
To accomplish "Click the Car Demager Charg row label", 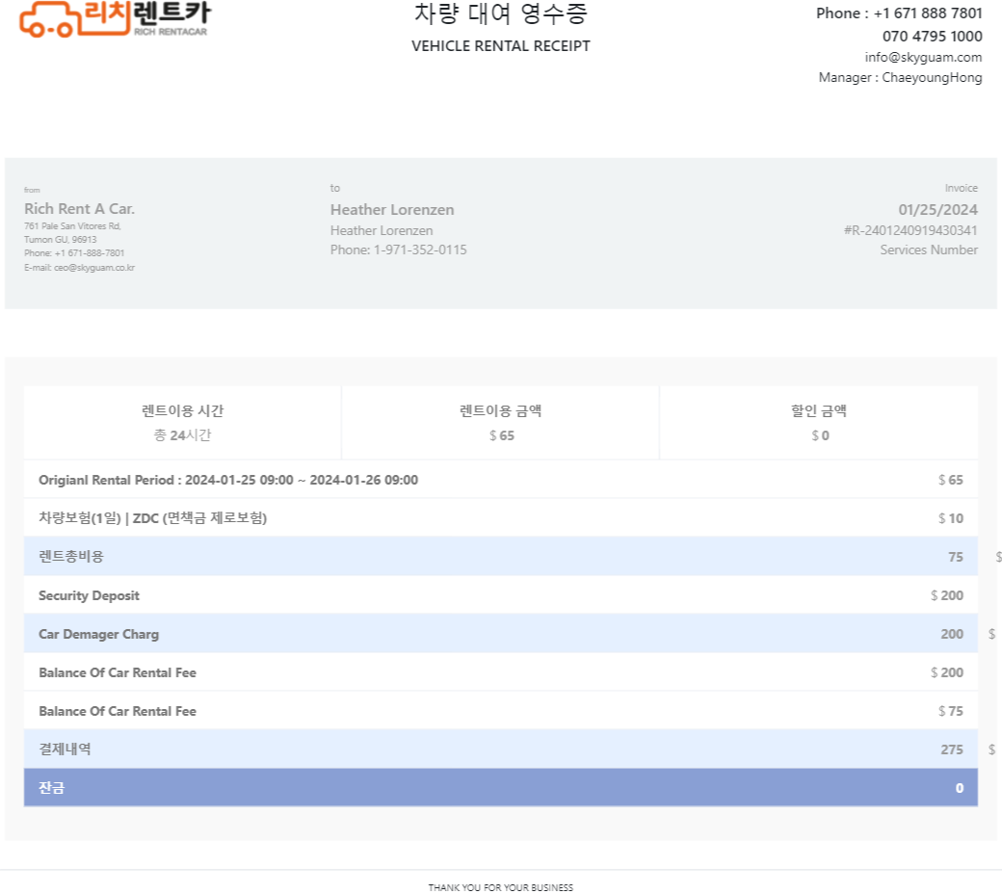I will pyautogui.click(x=98, y=634).
